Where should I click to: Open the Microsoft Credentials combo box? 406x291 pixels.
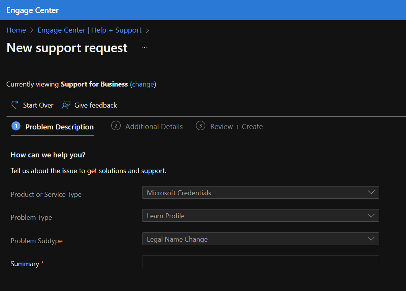click(x=260, y=192)
